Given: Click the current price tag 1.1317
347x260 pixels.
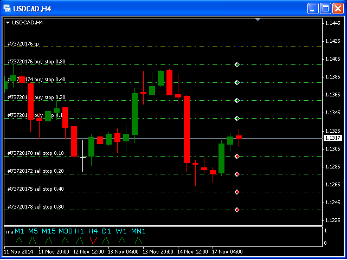Looking at the screenshot, I should point(332,138).
